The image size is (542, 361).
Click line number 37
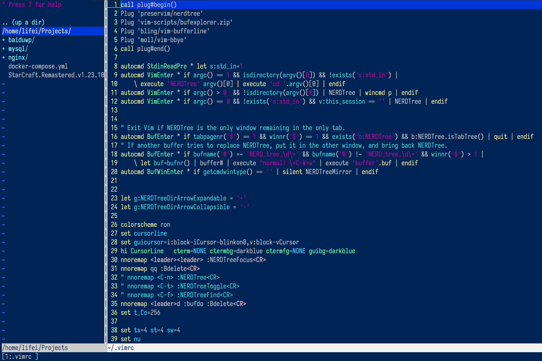(114, 321)
